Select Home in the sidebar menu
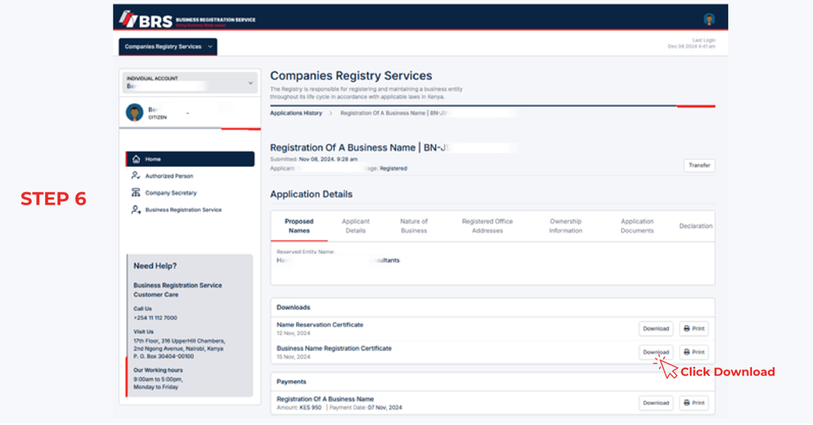The height and width of the screenshot is (425, 813). coord(190,160)
